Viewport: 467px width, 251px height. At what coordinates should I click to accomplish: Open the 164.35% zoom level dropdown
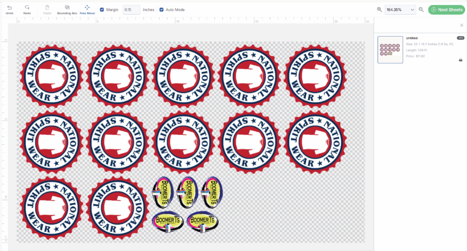pos(400,10)
